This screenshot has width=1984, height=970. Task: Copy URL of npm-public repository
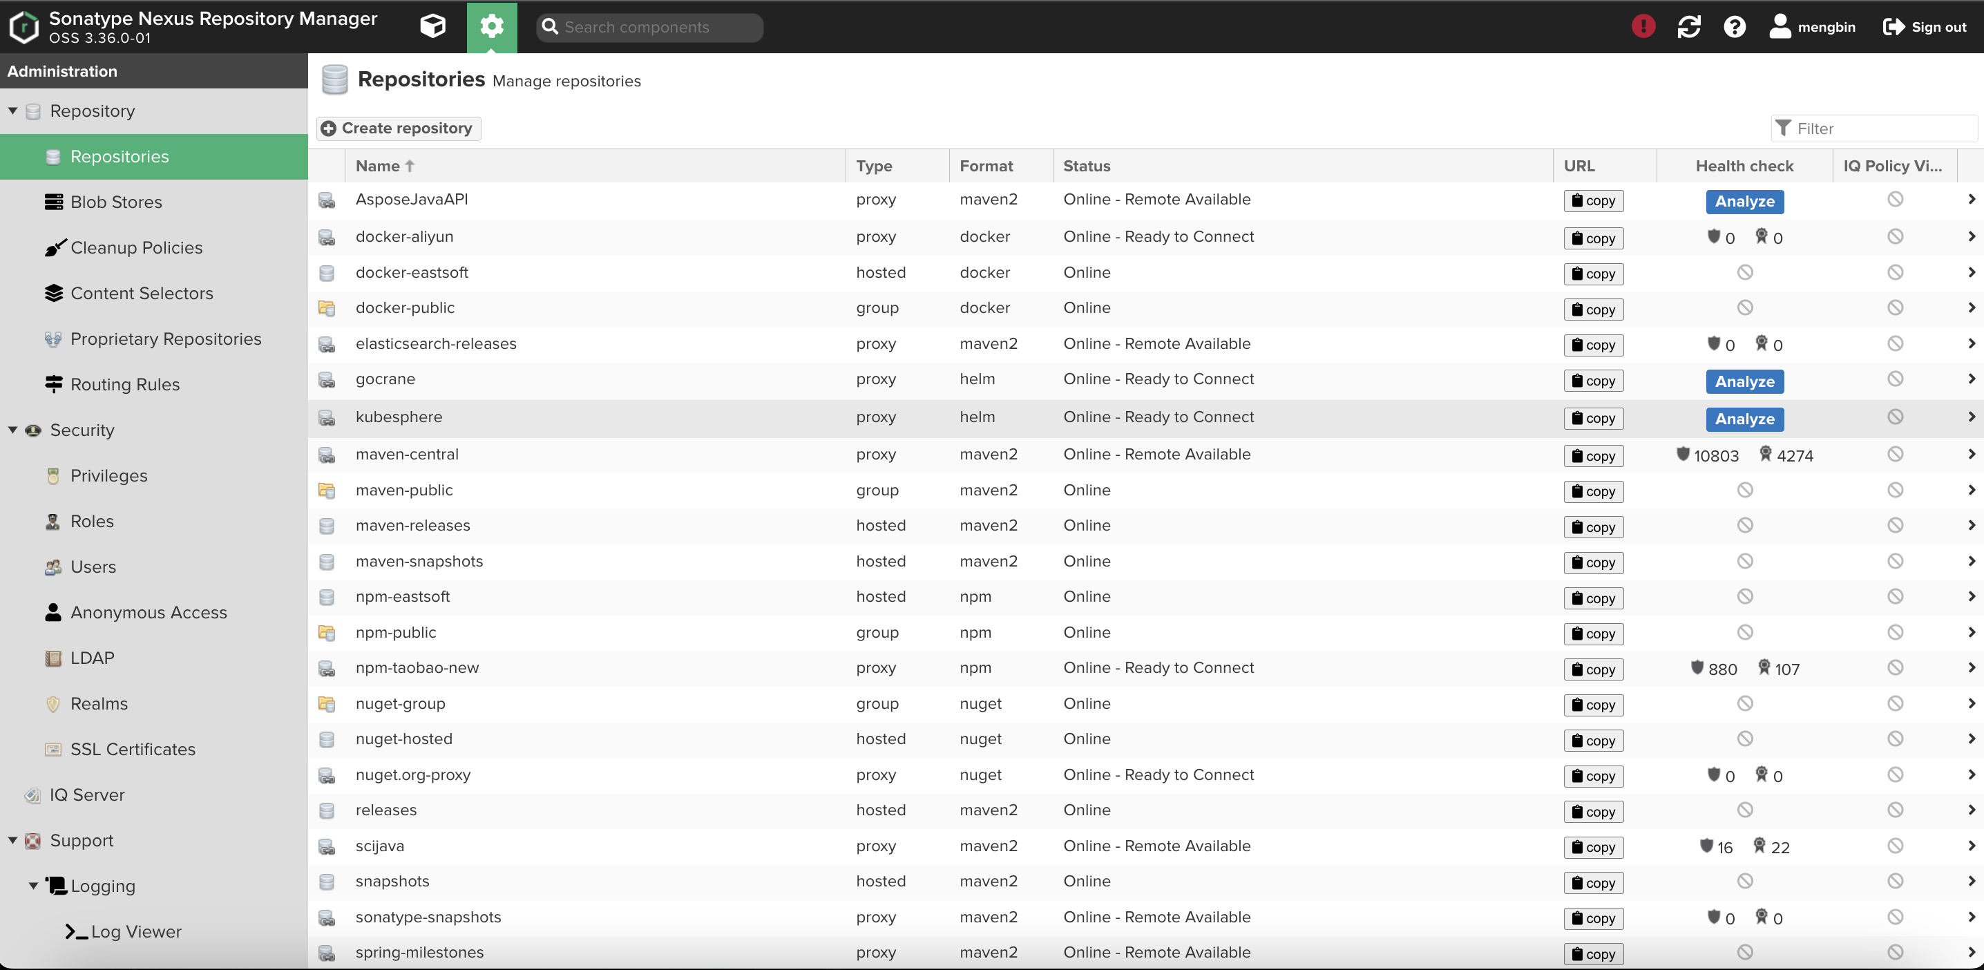click(1594, 634)
